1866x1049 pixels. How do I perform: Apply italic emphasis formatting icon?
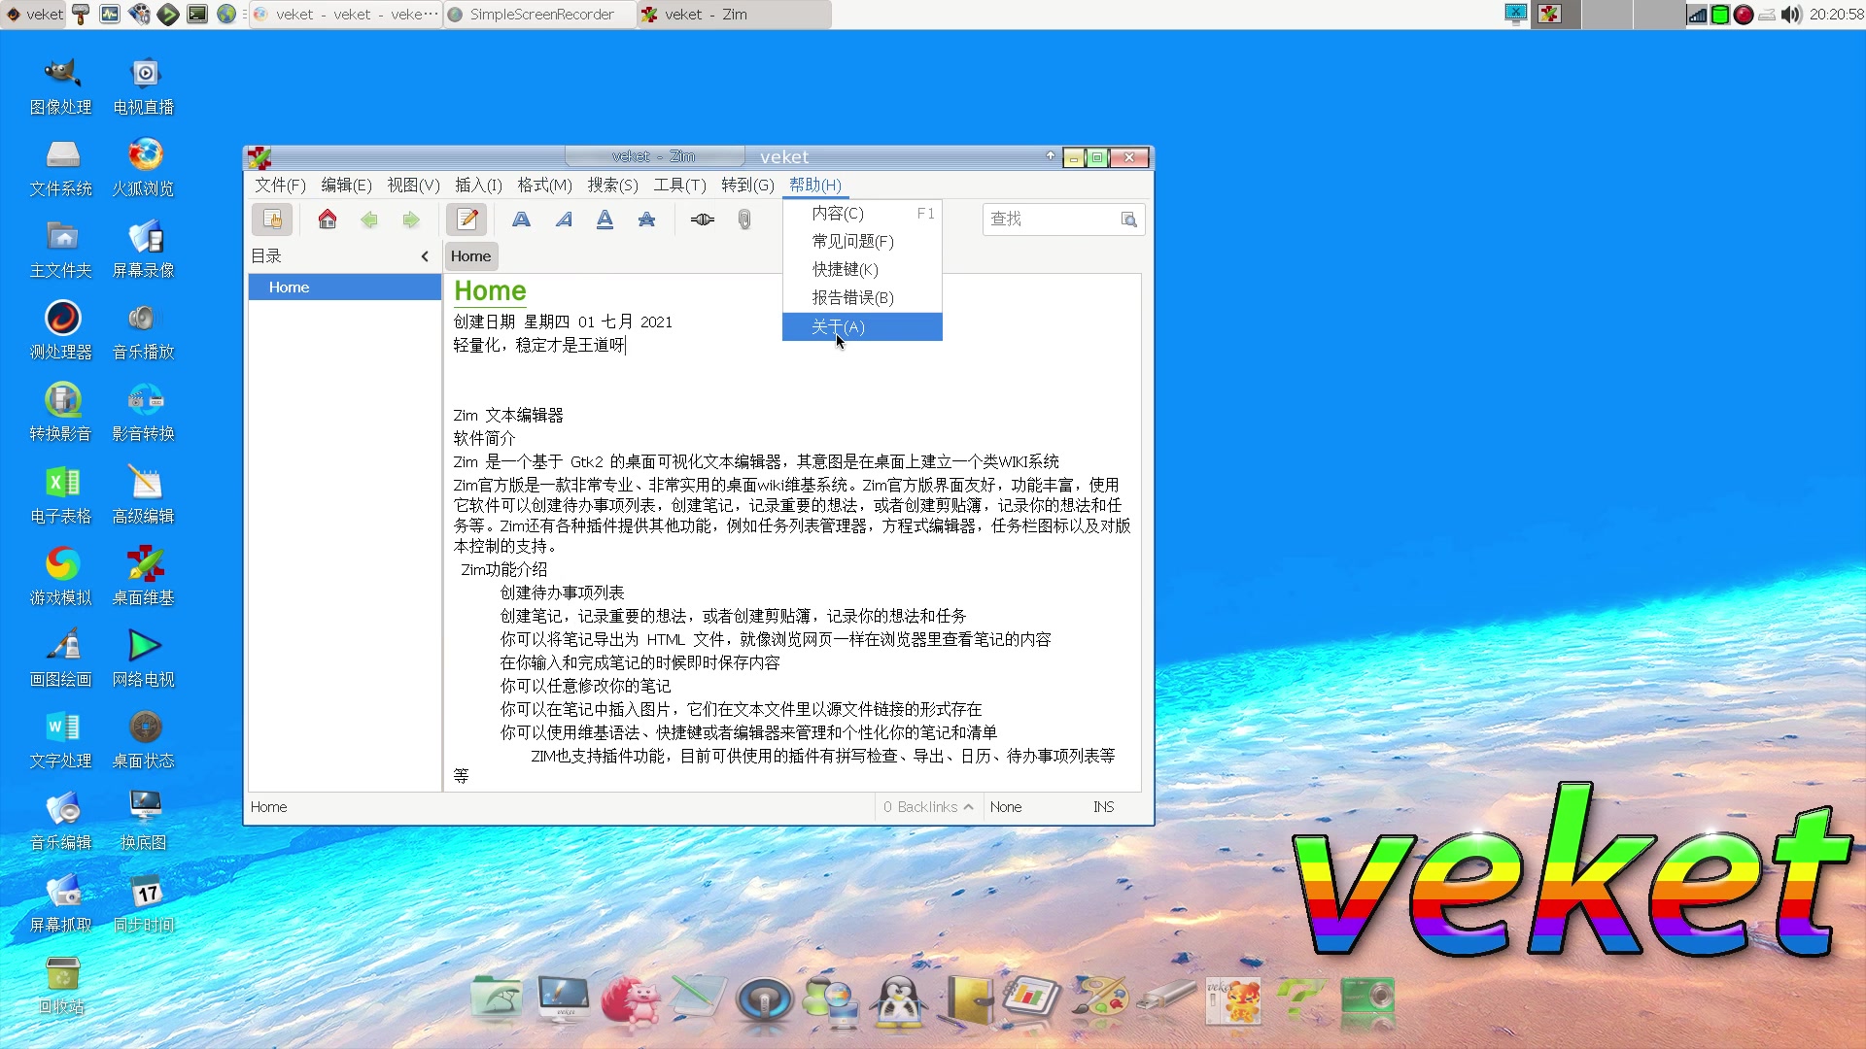564,220
